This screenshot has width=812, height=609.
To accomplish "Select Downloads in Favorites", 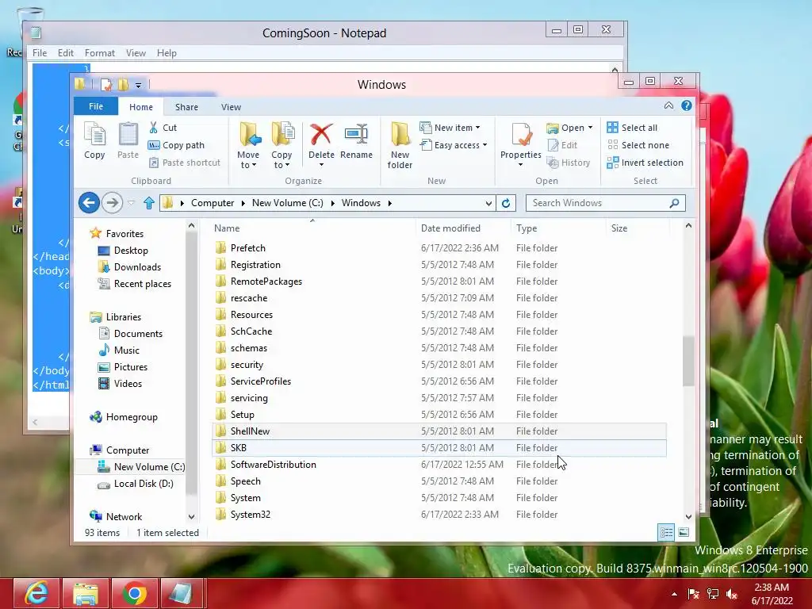I will [x=137, y=267].
